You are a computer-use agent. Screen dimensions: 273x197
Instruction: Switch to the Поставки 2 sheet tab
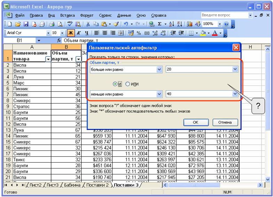point(97,185)
